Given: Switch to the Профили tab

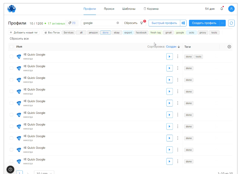Looking at the screenshot, I should [90, 9].
